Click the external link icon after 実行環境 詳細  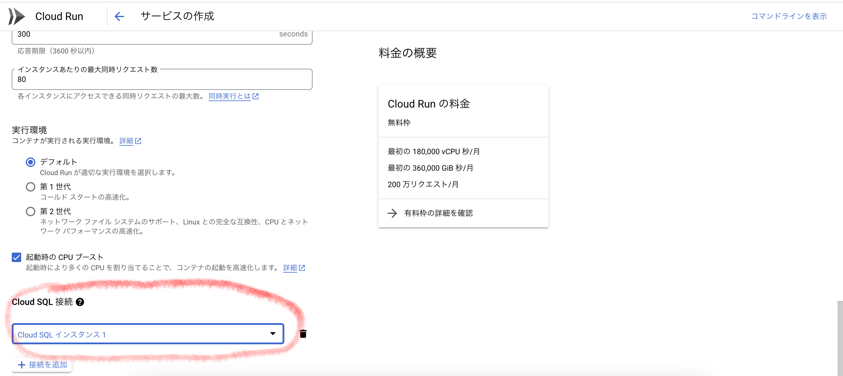click(138, 141)
